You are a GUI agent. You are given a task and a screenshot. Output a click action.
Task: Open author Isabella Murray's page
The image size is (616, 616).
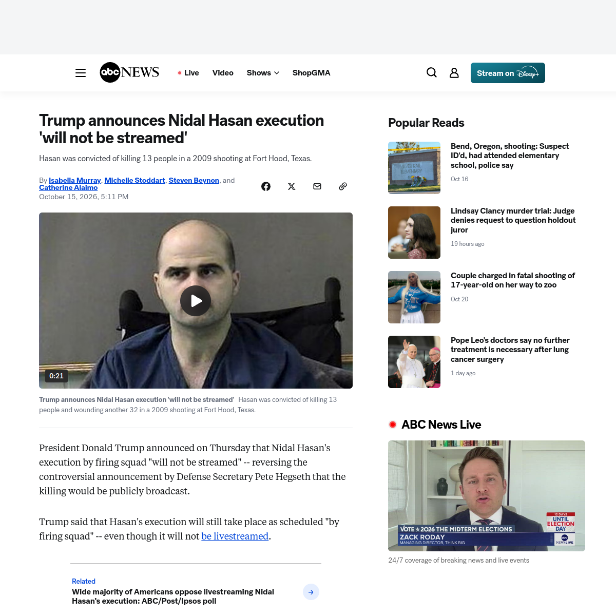(75, 180)
